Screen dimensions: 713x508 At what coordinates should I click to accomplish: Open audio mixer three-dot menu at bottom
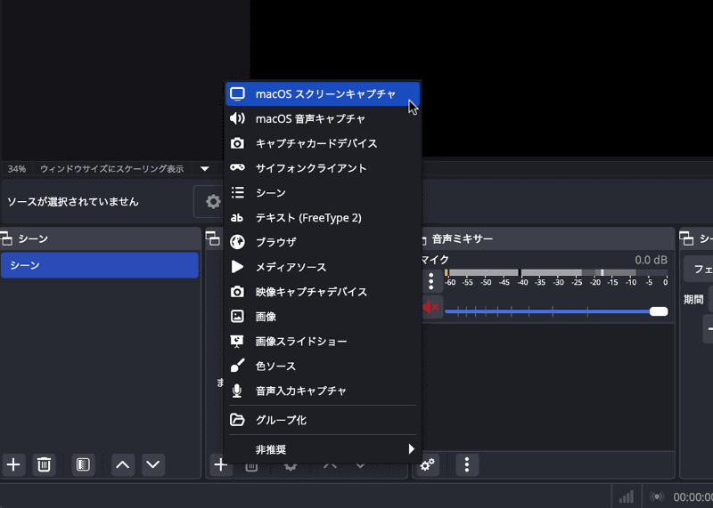(466, 464)
